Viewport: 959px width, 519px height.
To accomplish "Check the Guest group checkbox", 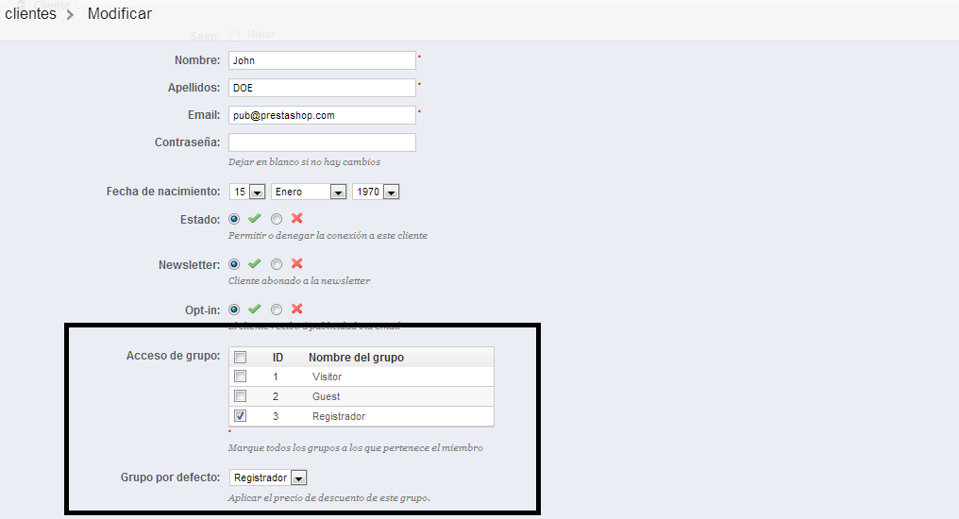I will [241, 396].
